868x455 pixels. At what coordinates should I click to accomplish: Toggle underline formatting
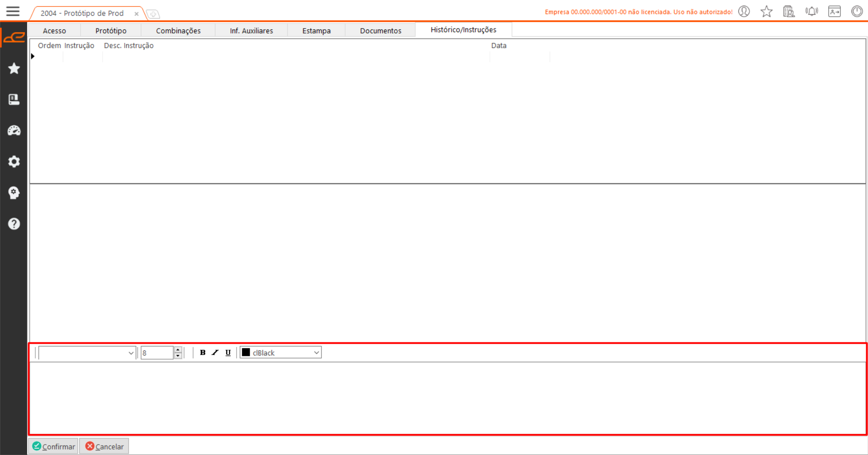pos(228,353)
